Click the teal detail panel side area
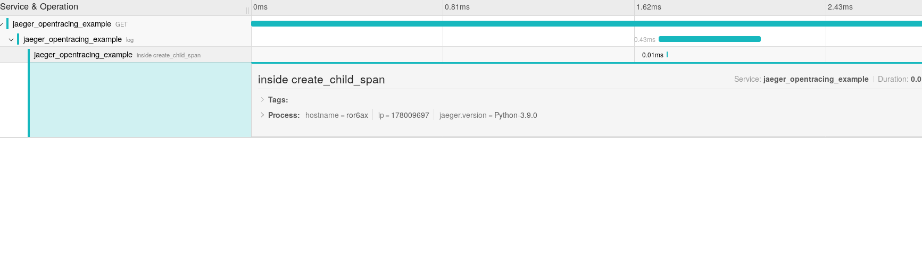 tap(140, 100)
